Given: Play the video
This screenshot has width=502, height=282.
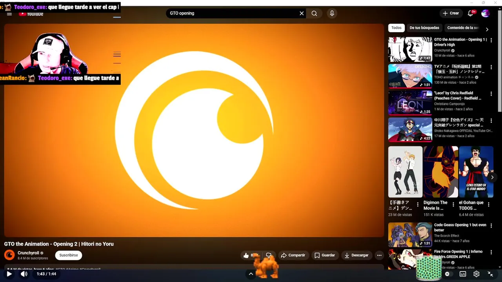Looking at the screenshot, I should tap(9, 274).
